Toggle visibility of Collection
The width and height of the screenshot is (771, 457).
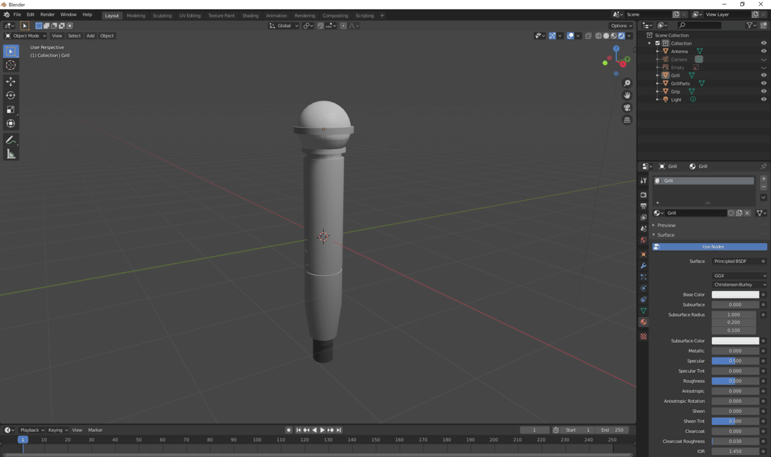[764, 43]
